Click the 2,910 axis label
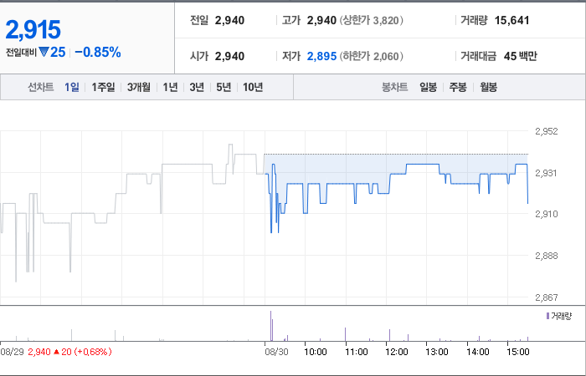Viewport: 586px width, 376px height. tap(547, 214)
